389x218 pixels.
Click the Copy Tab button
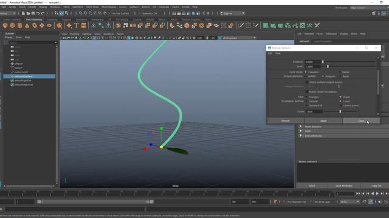tap(376, 186)
